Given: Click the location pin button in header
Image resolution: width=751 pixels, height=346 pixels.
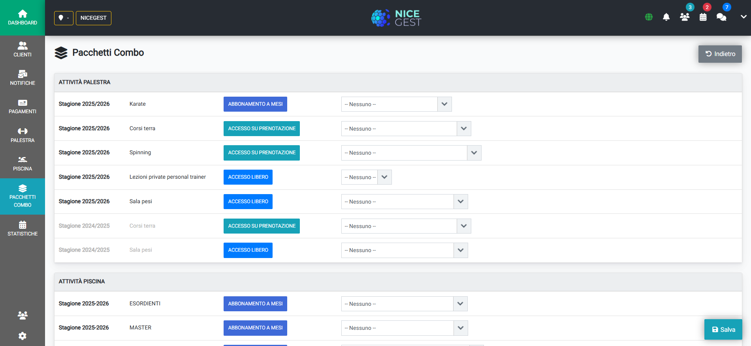Looking at the screenshot, I should pos(64,18).
